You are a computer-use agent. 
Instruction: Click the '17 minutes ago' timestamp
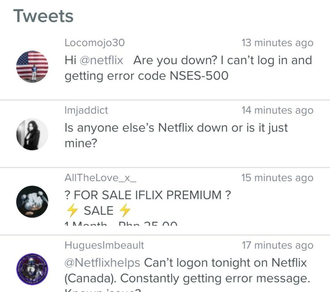[277, 245]
